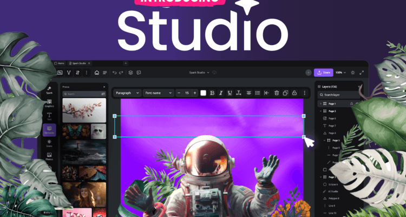Delete the element with trash icon

pos(277,93)
